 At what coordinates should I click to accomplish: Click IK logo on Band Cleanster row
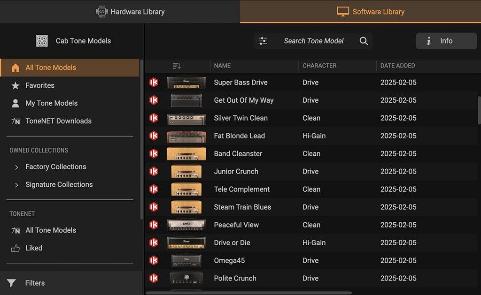(x=154, y=153)
